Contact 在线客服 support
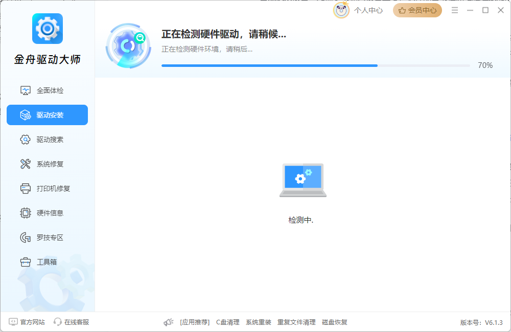This screenshot has width=511, height=332. tap(77, 322)
